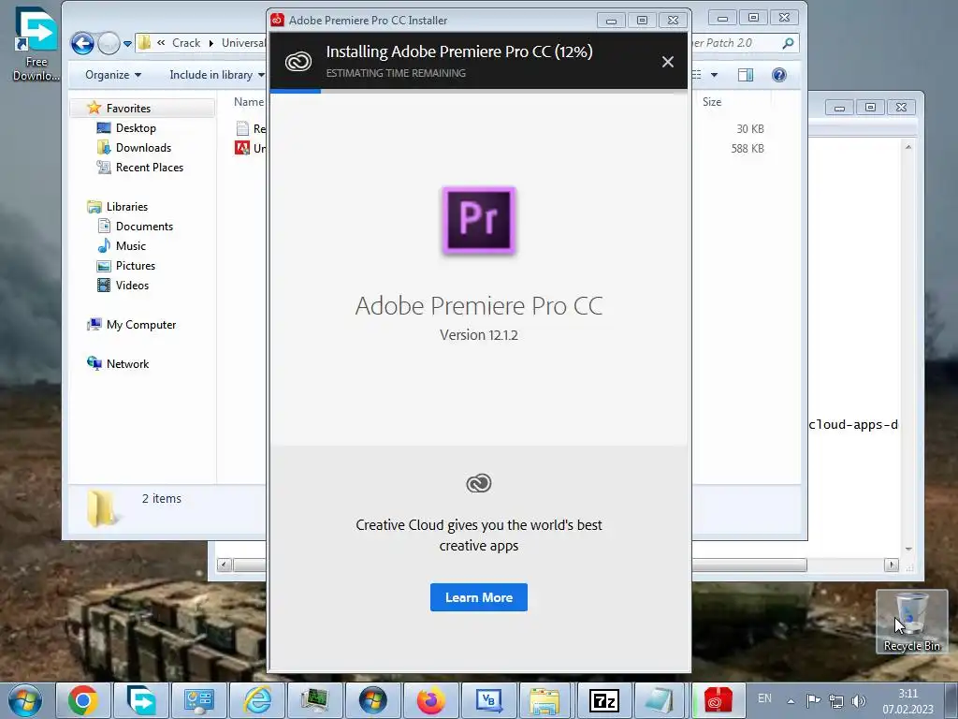This screenshot has height=719, width=958.
Task: Select the text file icon in the file list
Action: 242,128
